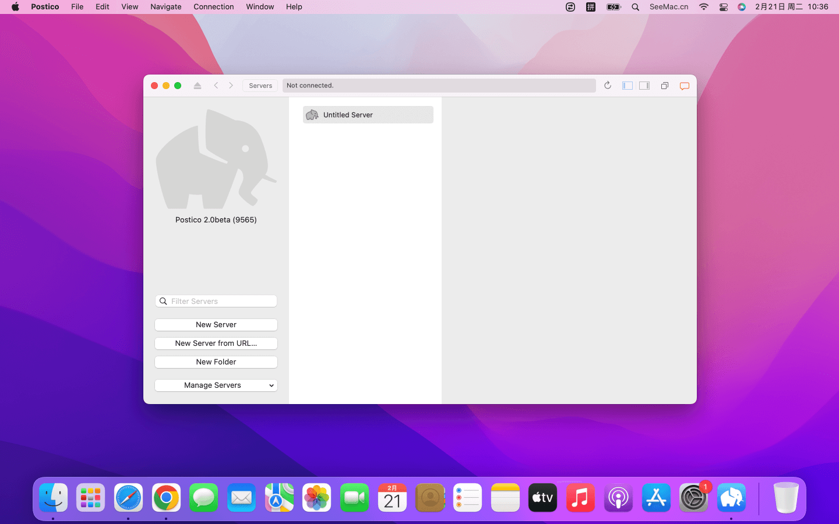The image size is (839, 524).
Task: Click the eject/disconnect icon in toolbar
Action: [x=198, y=86]
